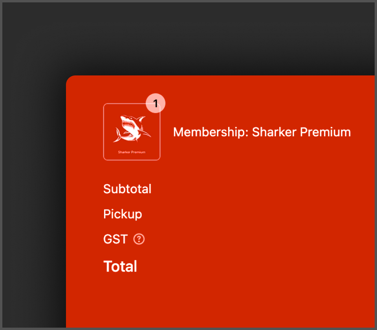Screen dimensions: 377x330
Task: Click the GST text label
Action: pos(115,239)
